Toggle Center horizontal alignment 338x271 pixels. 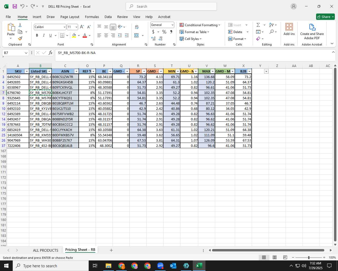pos(106,35)
